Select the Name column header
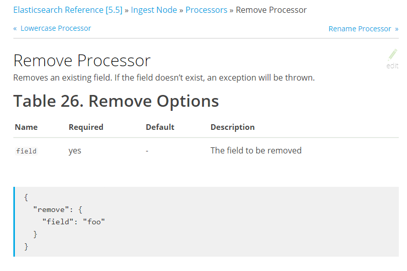The image size is (407, 271). click(x=26, y=127)
